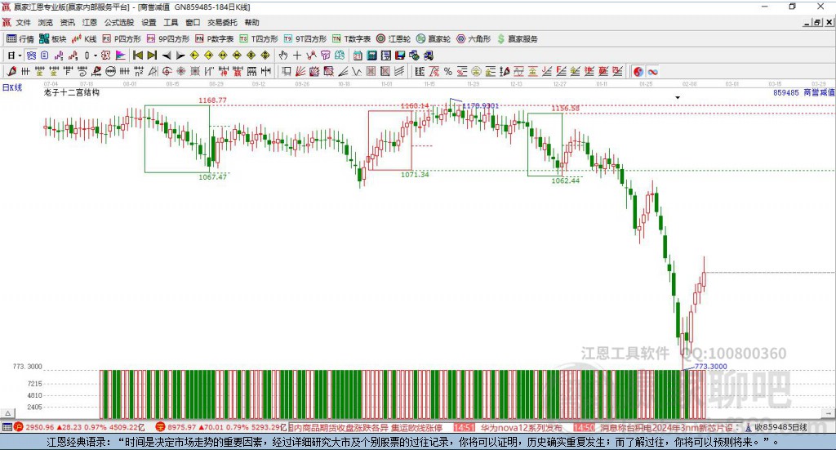
Task: Click the 日K线 period label
Action: [x=12, y=87]
